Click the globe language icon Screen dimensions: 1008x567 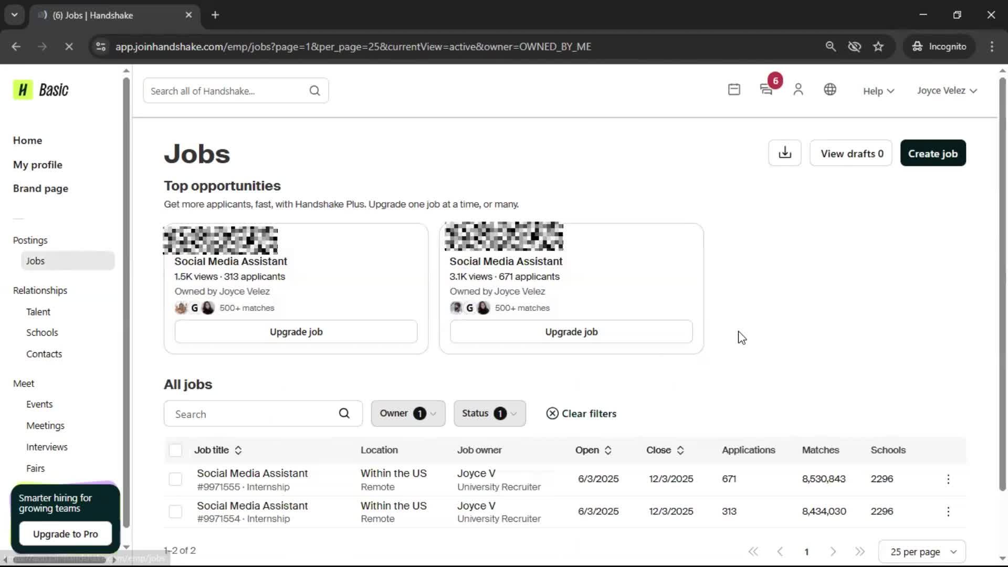coord(830,90)
